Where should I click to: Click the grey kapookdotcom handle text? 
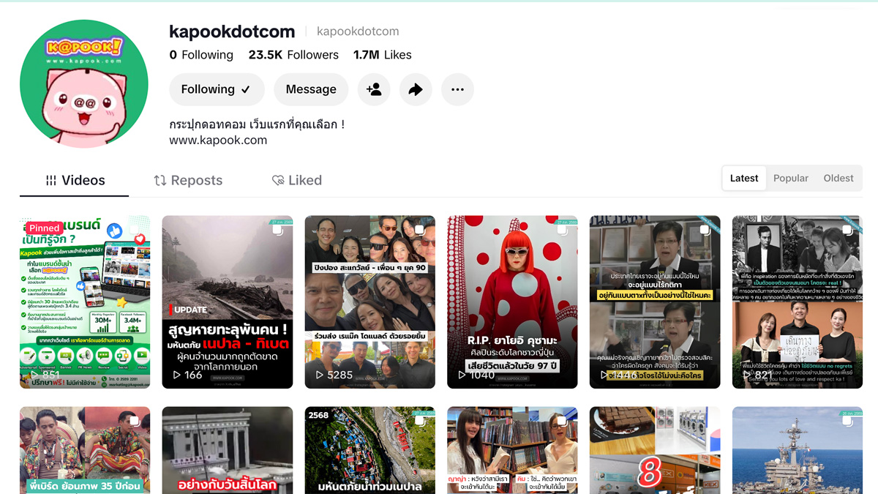click(358, 31)
